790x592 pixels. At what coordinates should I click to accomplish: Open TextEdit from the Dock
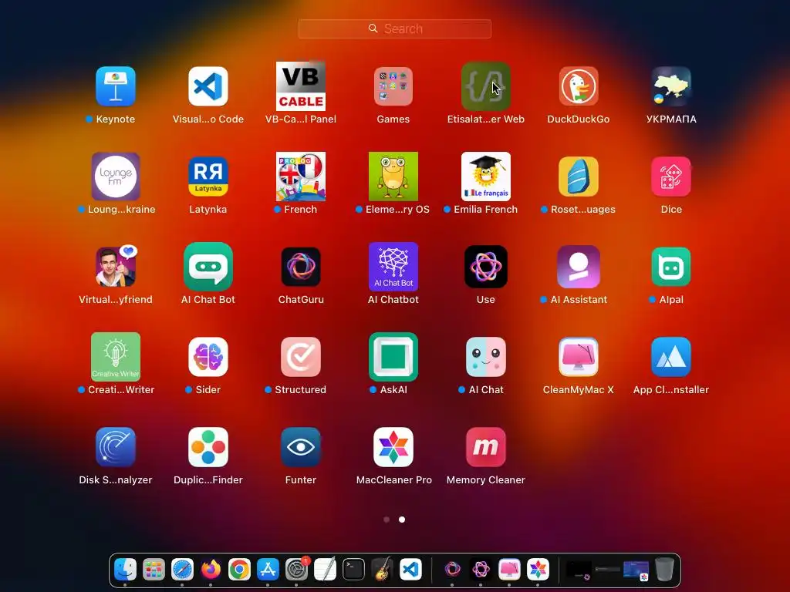coord(325,570)
